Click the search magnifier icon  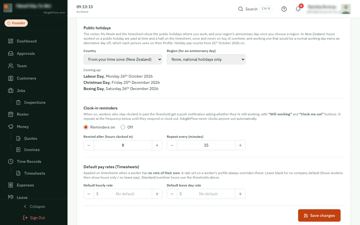(x=240, y=9)
